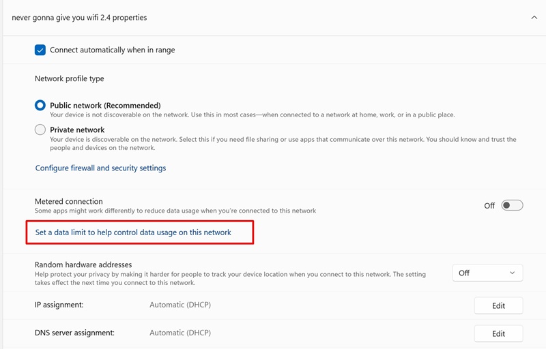Open the Random hardware addresses dropdown
Image resolution: width=546 pixels, height=349 pixels.
point(487,273)
